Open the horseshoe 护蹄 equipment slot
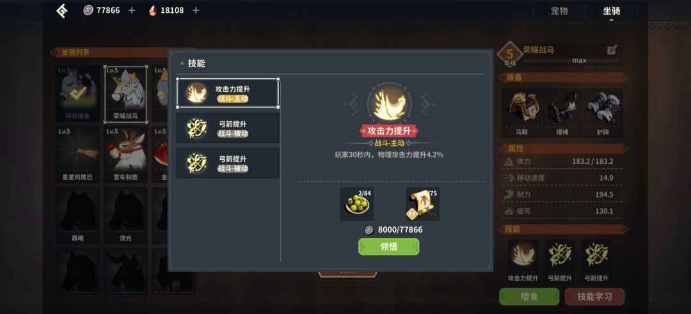The height and width of the screenshot is (314, 691). (x=603, y=113)
